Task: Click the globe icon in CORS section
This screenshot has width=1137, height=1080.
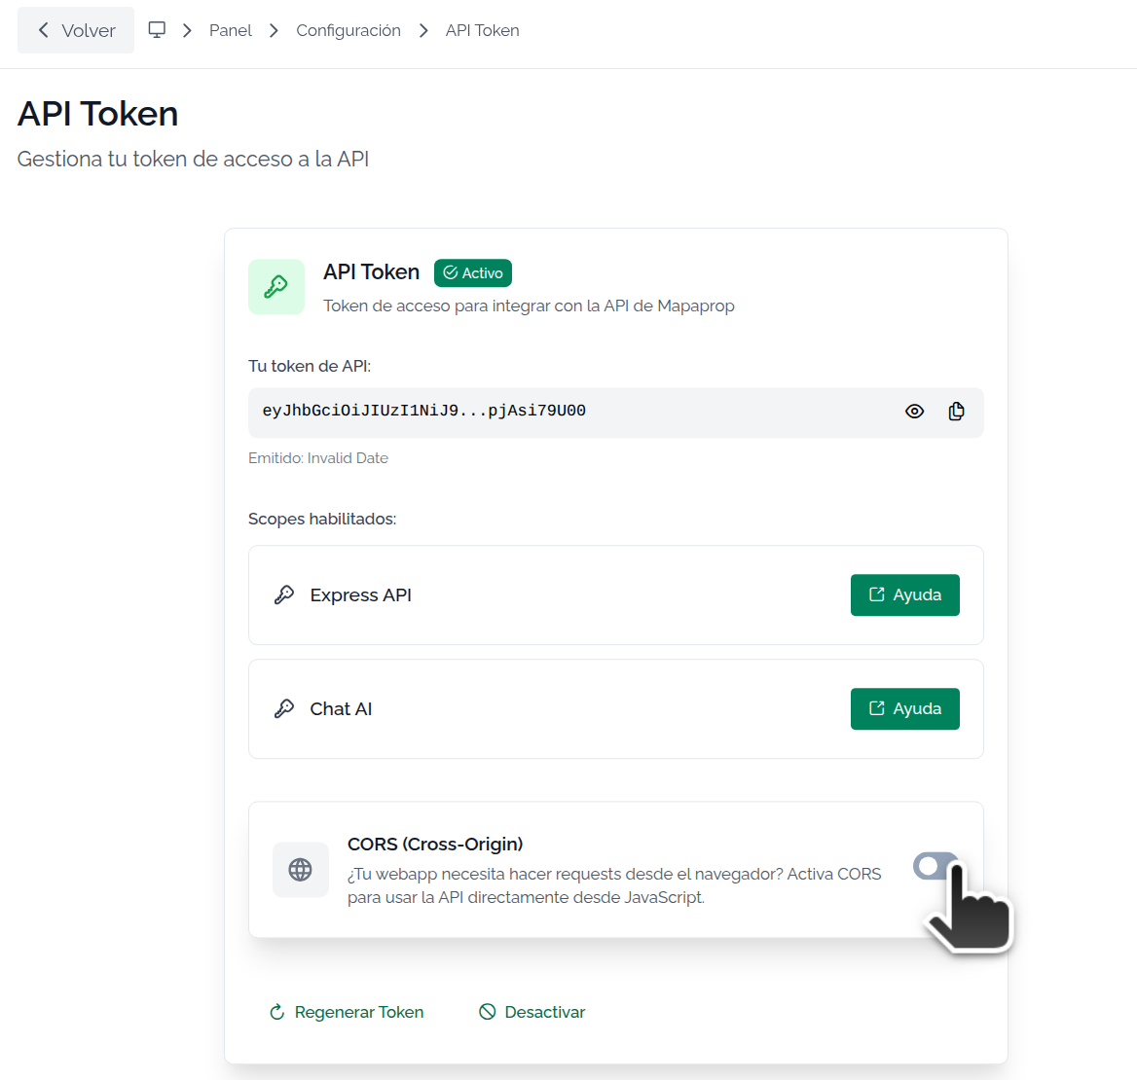Action: [x=300, y=869]
